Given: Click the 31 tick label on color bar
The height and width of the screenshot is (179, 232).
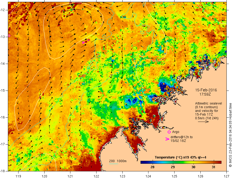Looking at the screenshot, I should tap(213, 167).
